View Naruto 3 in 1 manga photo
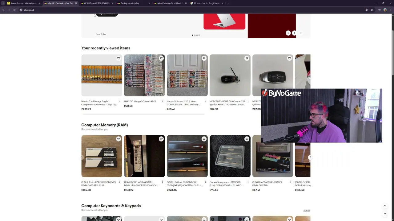The image size is (394, 221). pyautogui.click(x=102, y=75)
